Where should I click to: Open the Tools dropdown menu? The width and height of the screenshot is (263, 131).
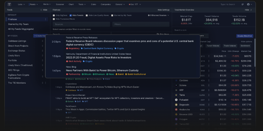[x=82, y=4]
